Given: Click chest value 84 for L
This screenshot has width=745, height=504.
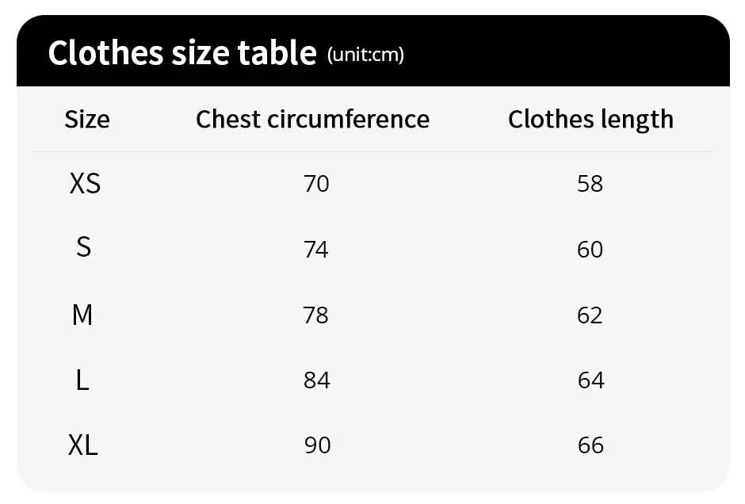Looking at the screenshot, I should pyautogui.click(x=316, y=380).
